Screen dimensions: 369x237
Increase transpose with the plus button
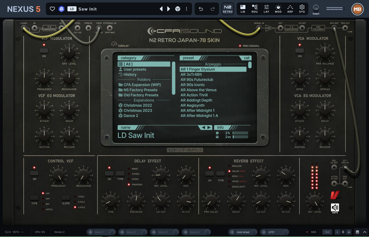tap(349, 232)
